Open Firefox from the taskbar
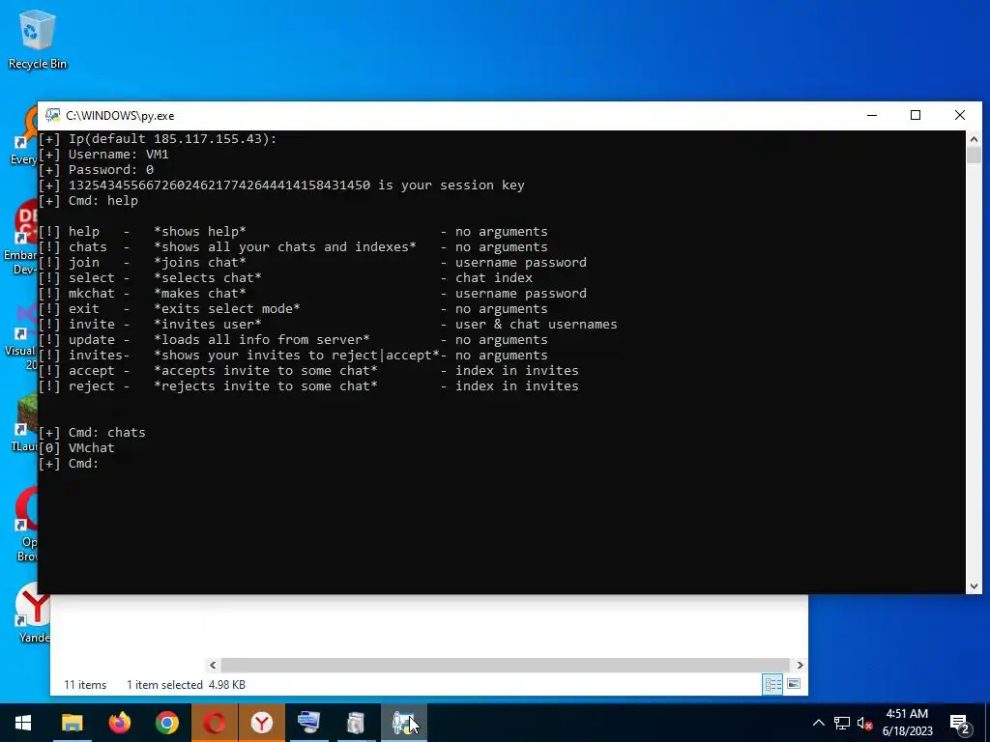 pyautogui.click(x=119, y=723)
